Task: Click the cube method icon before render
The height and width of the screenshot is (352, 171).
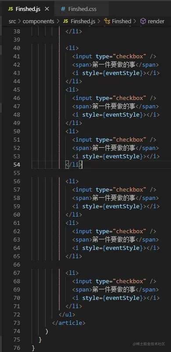Action: pyautogui.click(x=143, y=21)
